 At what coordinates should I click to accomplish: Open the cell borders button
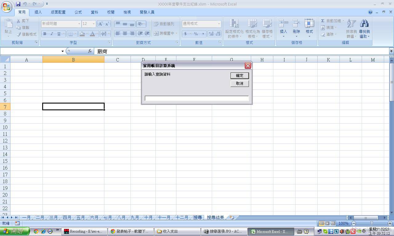point(70,34)
